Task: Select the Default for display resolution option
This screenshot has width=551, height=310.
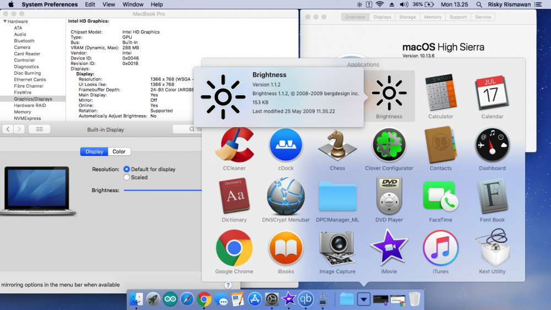Action: tap(127, 169)
